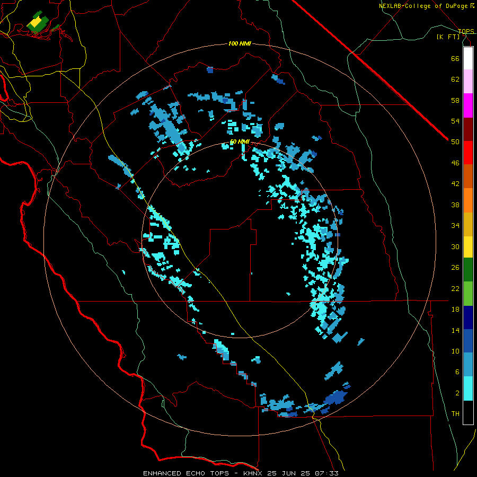Click the light blue legend swatch
The image size is (477, 477).
click(468, 365)
